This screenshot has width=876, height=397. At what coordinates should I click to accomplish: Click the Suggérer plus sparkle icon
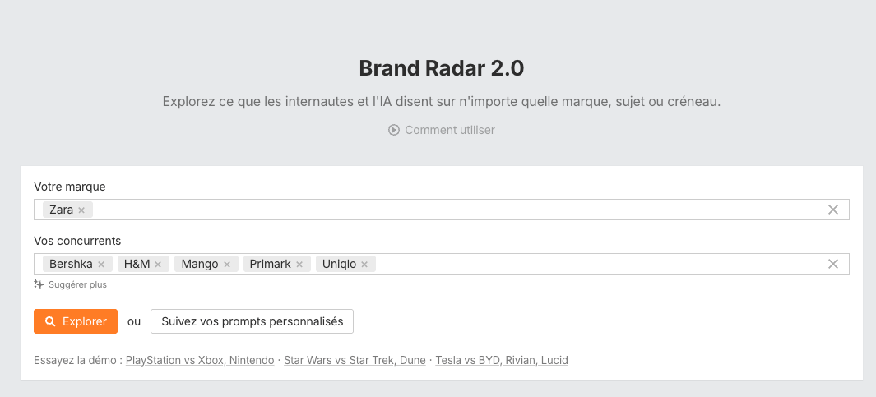(39, 284)
